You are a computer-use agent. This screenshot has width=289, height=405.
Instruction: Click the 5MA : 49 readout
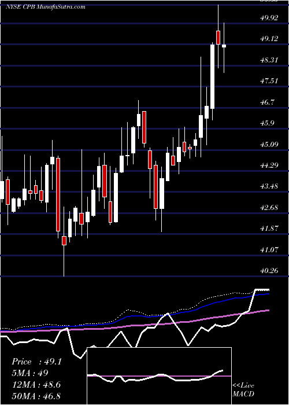pyautogui.click(x=30, y=373)
